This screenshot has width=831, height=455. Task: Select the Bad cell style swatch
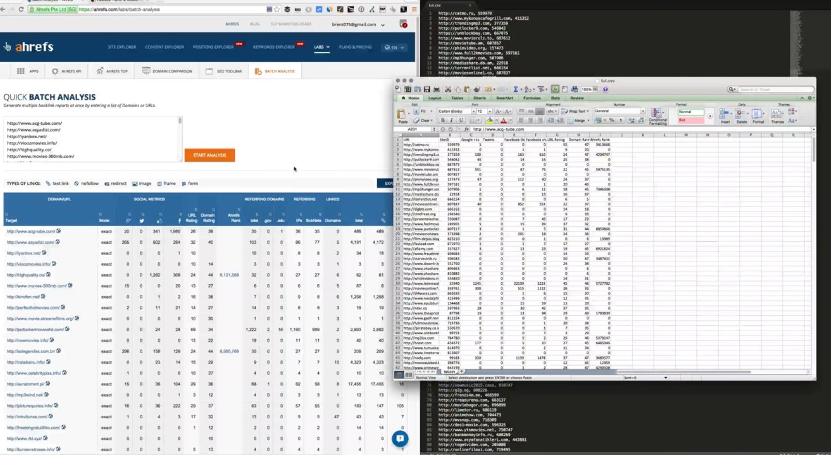[x=691, y=120]
